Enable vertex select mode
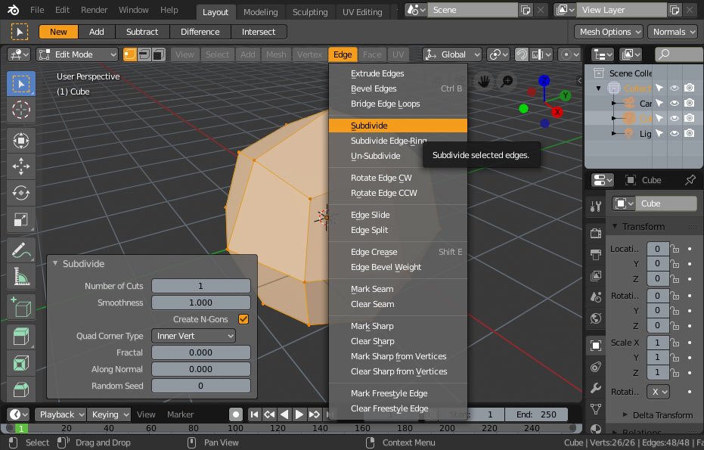The height and width of the screenshot is (450, 704). [130, 54]
